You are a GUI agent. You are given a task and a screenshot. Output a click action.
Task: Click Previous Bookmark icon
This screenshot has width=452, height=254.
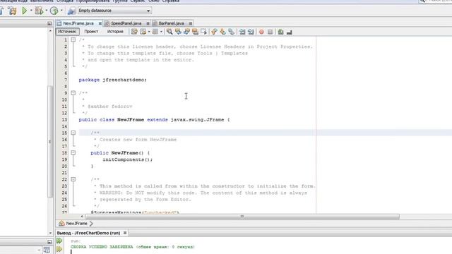click(x=214, y=32)
